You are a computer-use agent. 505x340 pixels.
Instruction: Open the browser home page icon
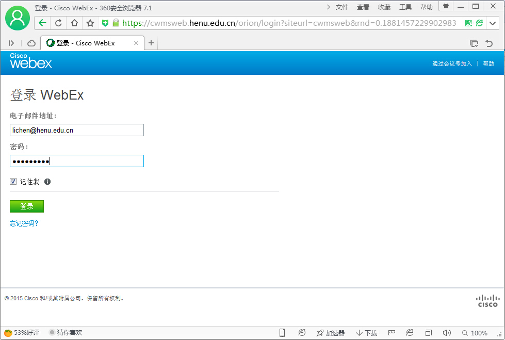[x=74, y=23]
